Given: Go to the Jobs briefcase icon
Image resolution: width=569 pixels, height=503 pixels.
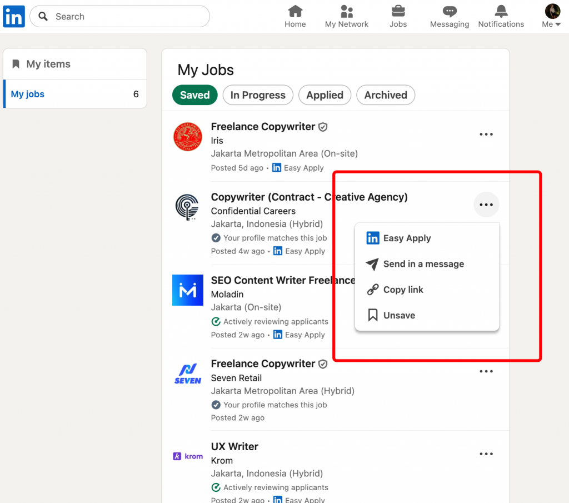Looking at the screenshot, I should tap(398, 11).
